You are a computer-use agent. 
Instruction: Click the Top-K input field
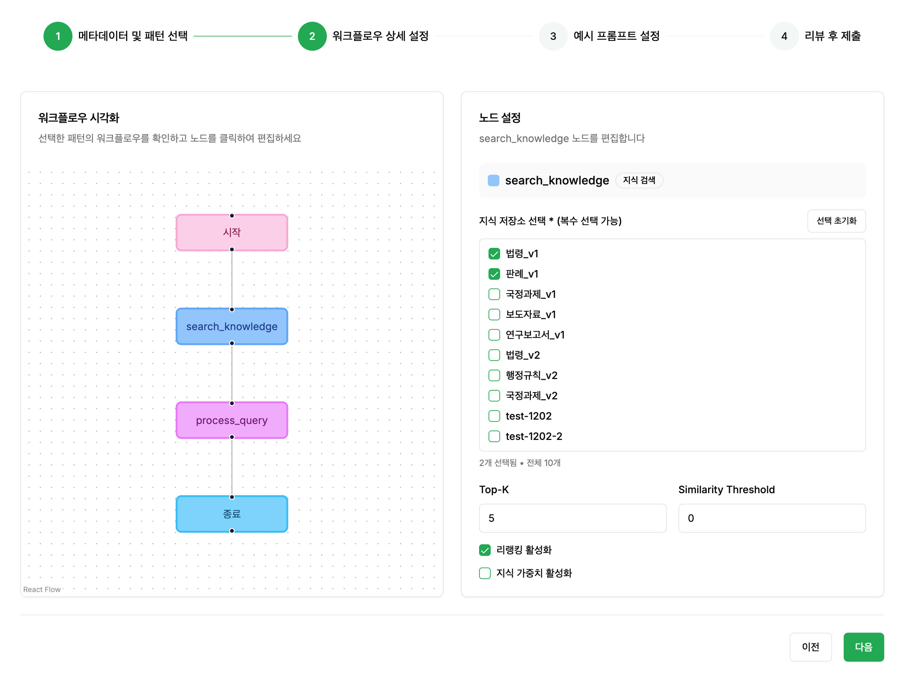click(x=572, y=518)
